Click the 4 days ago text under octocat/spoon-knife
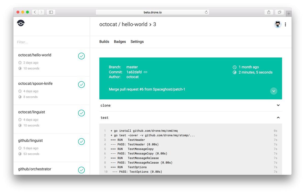This screenshot has height=194, width=305. [x=31, y=91]
